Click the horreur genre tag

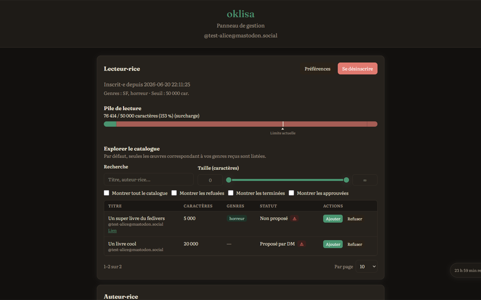pyautogui.click(x=237, y=218)
